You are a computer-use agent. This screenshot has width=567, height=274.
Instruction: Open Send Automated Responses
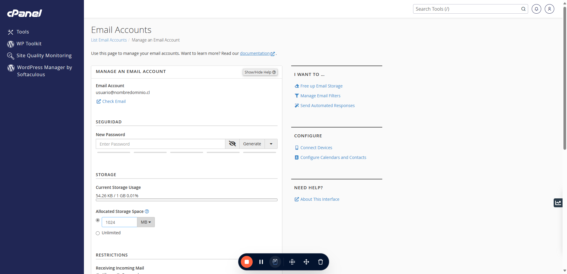click(327, 106)
